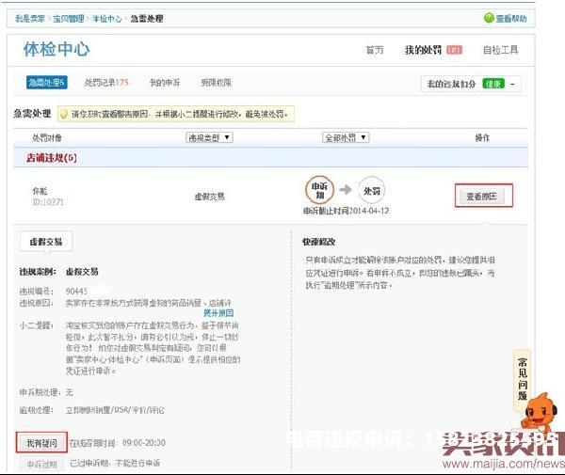Switch to the 我的申诉 tab
Viewport: 565px width, 475px height.
(x=164, y=83)
